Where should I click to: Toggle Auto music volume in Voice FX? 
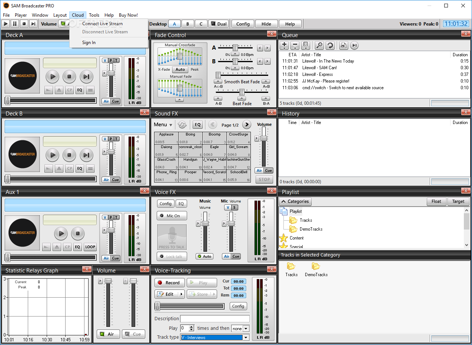coord(205,256)
